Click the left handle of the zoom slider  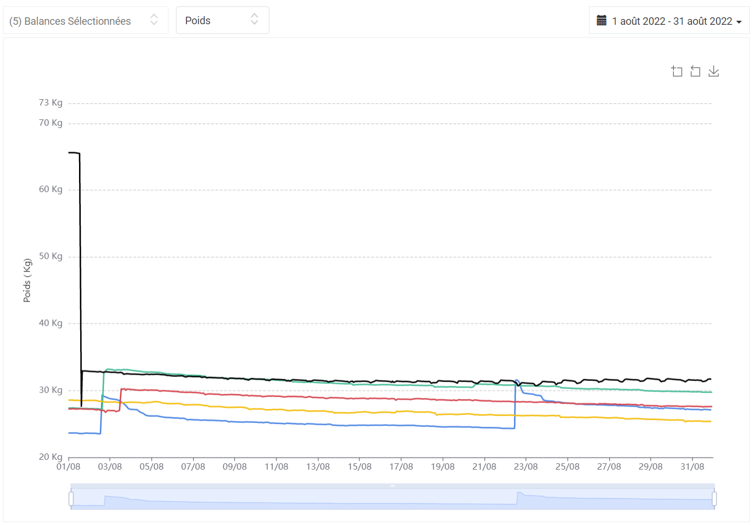[71, 498]
